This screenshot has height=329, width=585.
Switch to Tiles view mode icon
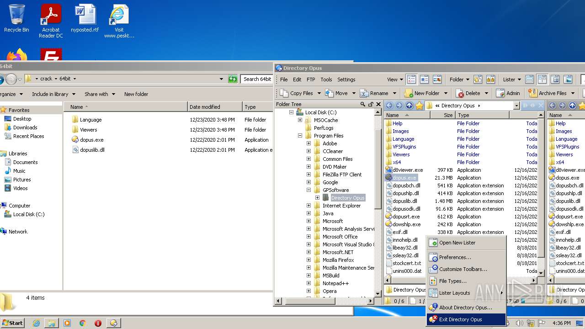[424, 79]
